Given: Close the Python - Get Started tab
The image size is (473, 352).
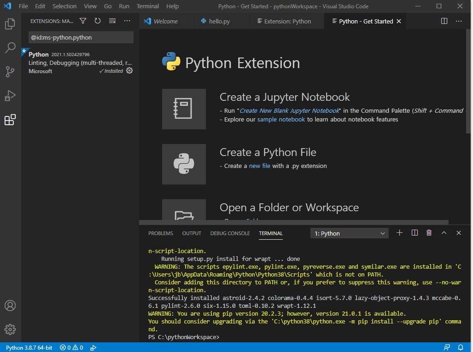Looking at the screenshot, I should 399,21.
